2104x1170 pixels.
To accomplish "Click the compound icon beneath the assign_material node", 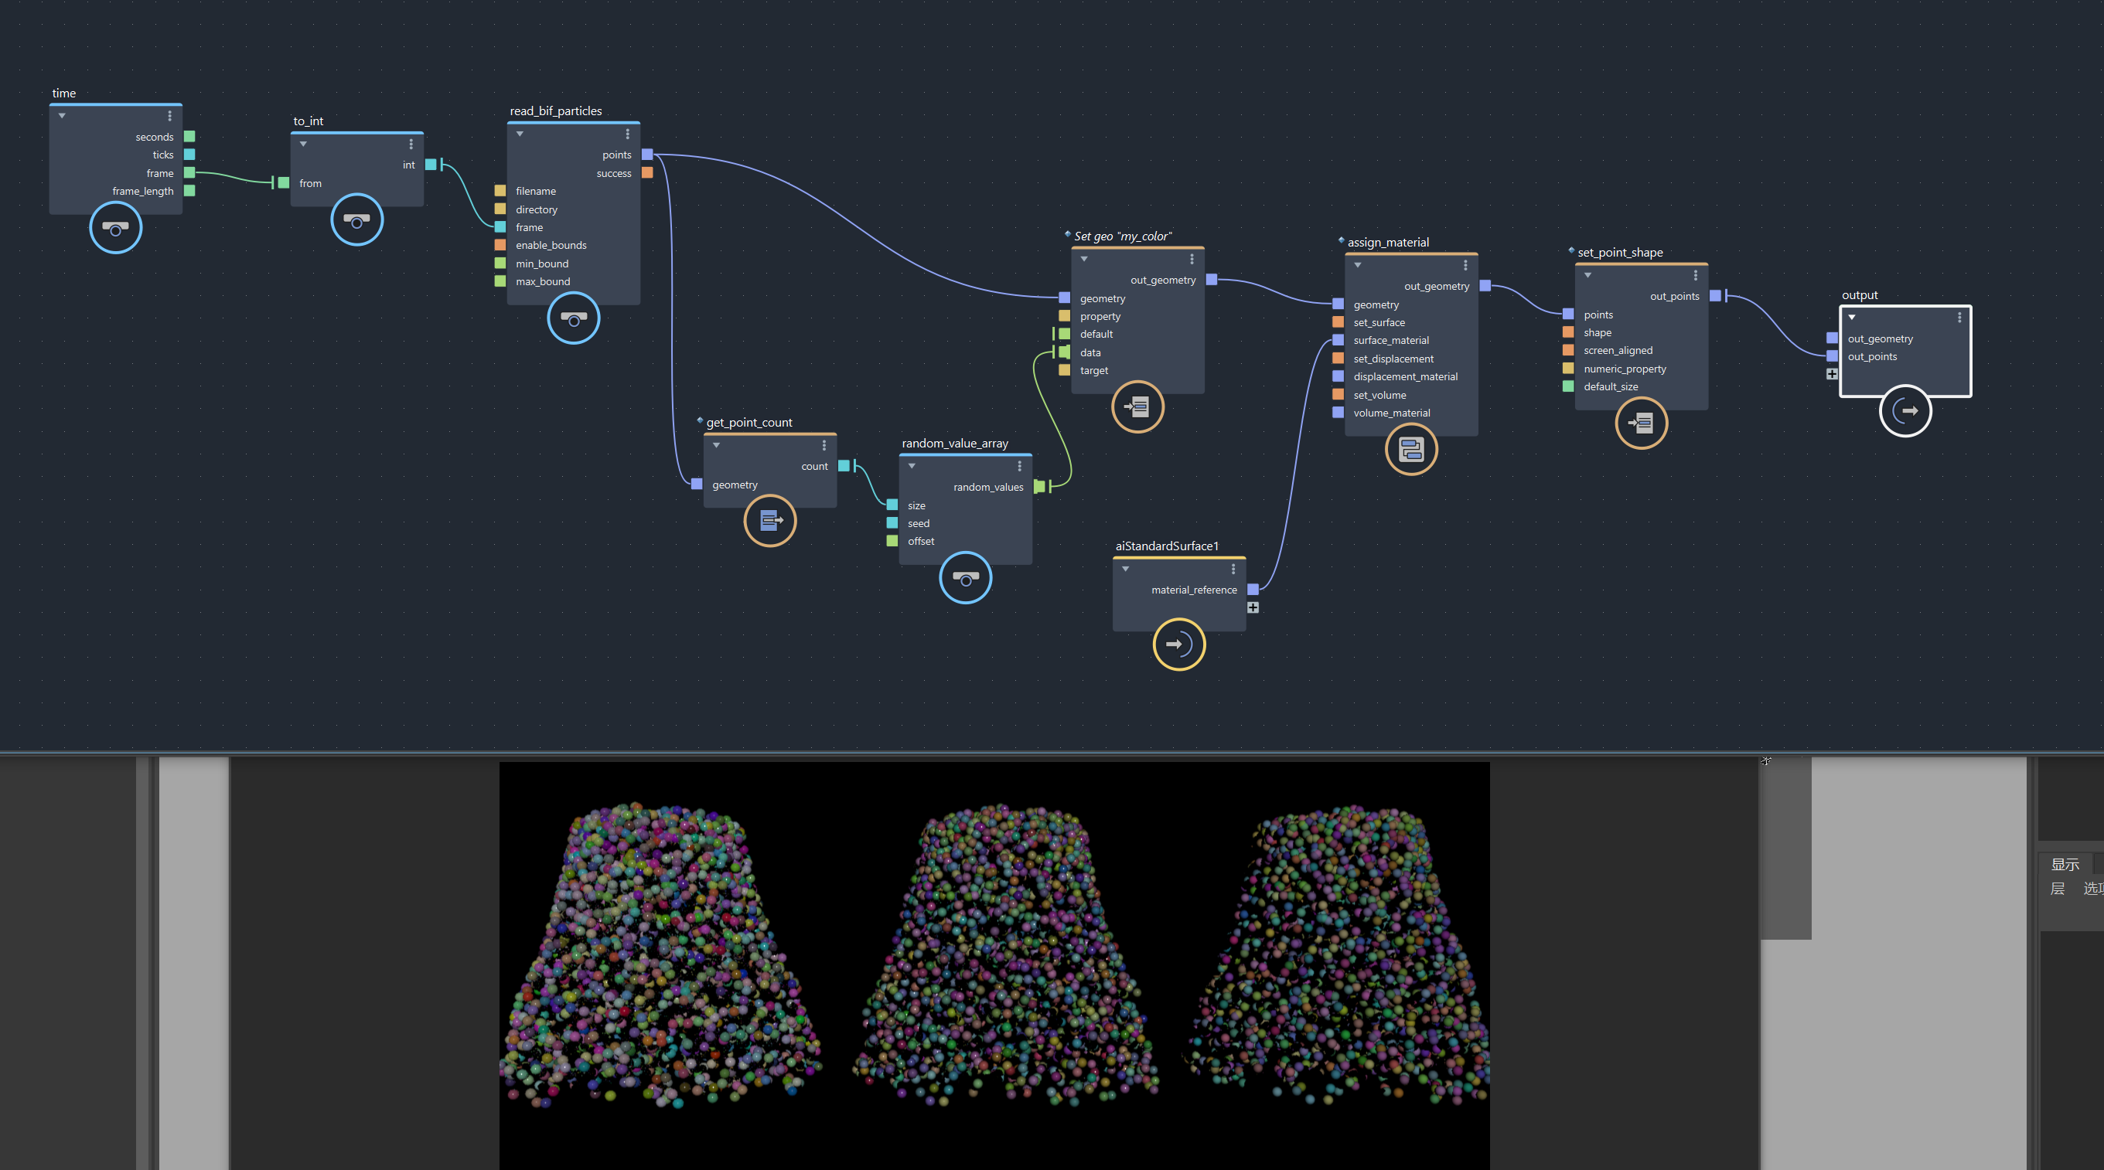I will [x=1411, y=449].
